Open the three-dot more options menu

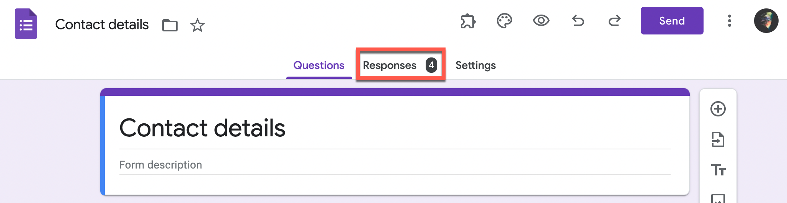coord(730,21)
